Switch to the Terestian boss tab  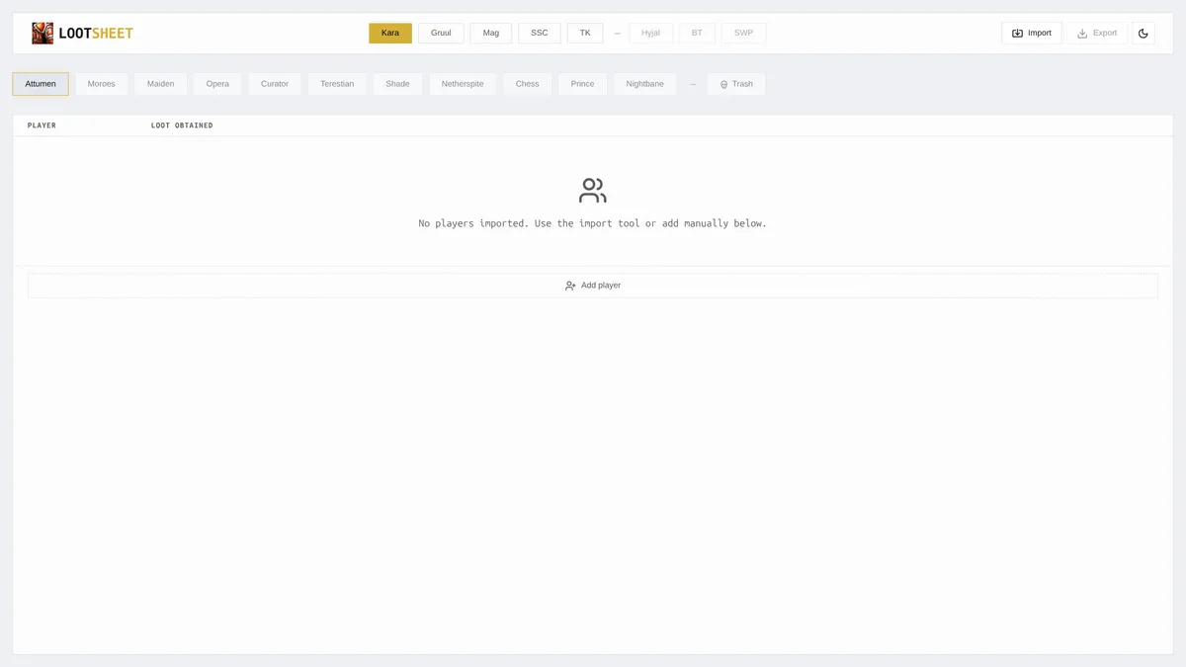tap(337, 84)
